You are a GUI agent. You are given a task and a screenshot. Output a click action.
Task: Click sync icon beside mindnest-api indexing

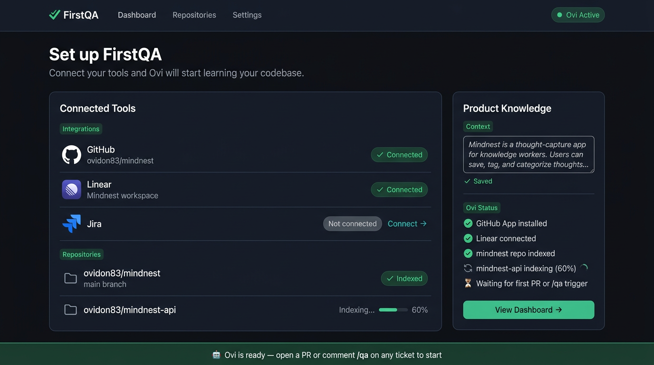(468, 269)
